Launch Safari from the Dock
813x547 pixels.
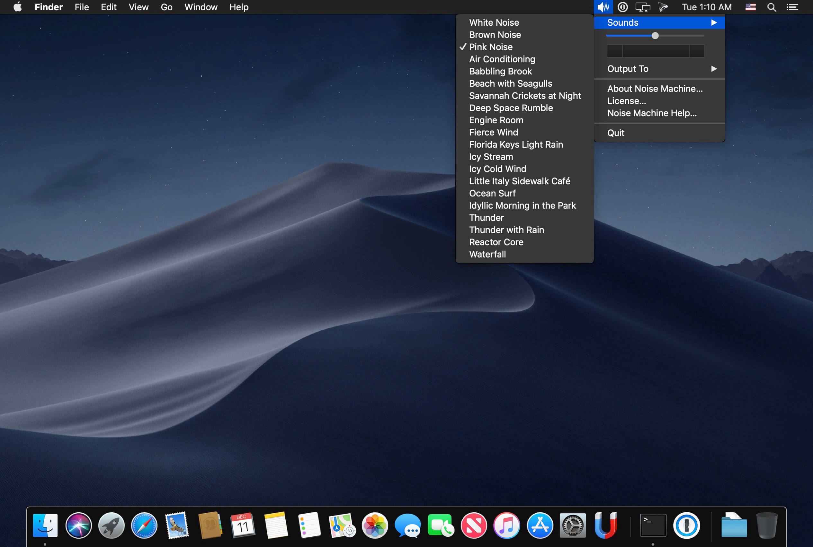[x=144, y=525]
